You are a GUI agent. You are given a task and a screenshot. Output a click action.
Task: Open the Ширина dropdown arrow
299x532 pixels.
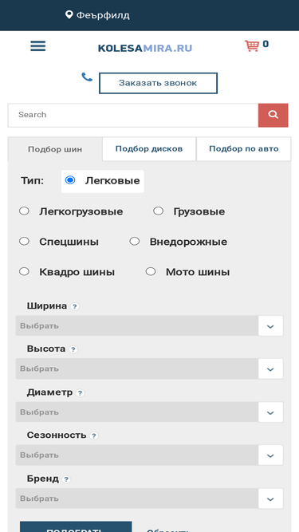[270, 325]
